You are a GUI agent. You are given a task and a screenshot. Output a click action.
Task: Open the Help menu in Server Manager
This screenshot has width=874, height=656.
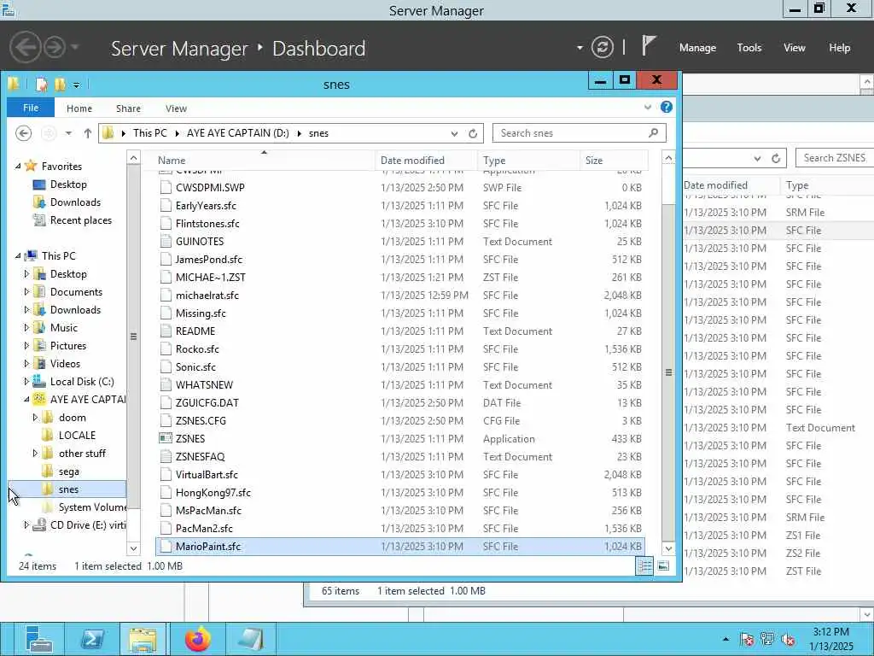coord(840,48)
